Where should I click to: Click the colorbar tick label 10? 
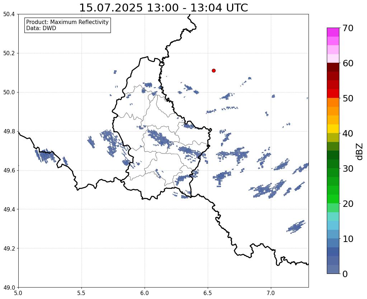click(348, 239)
